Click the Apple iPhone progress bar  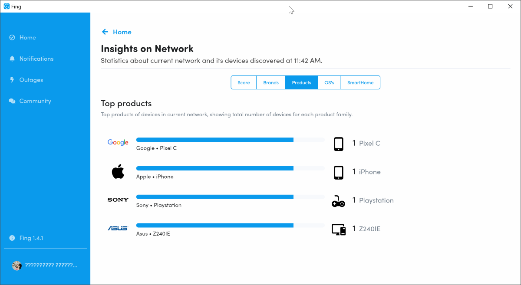point(231,168)
